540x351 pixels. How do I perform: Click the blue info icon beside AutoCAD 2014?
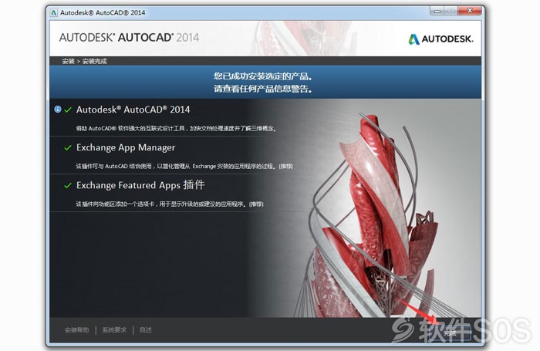pos(58,110)
